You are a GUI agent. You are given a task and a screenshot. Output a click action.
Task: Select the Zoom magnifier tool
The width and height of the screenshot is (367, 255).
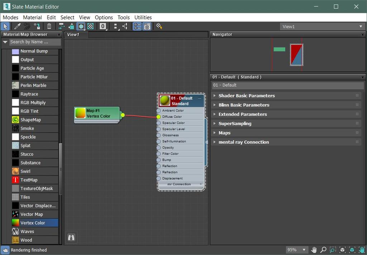pos(323,250)
